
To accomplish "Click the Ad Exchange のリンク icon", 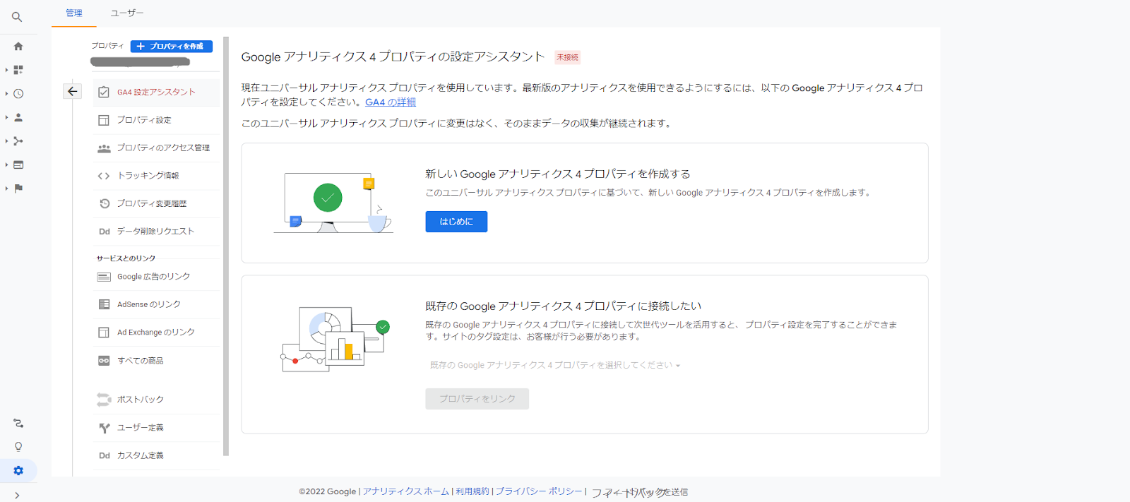I will 104,333.
